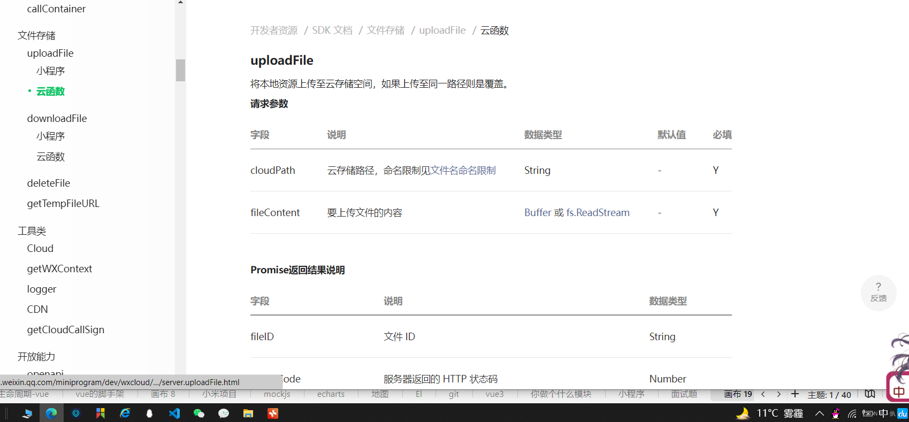Viewport: 909px width, 422px height.
Task: Open the 开发者资源 breadcrumb link
Action: pyautogui.click(x=274, y=30)
